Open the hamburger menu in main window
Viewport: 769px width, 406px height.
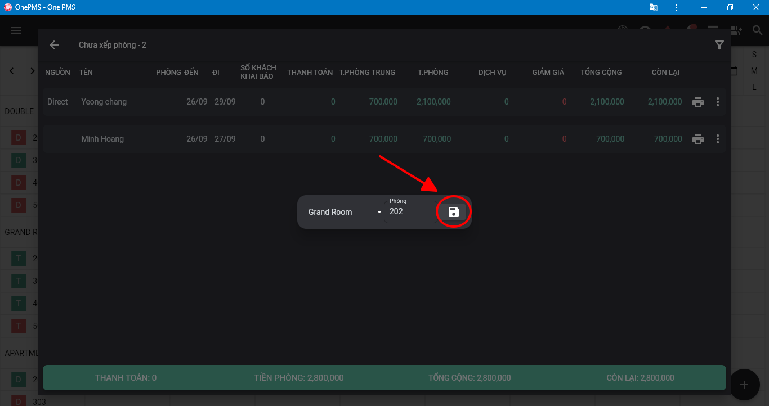(x=16, y=30)
